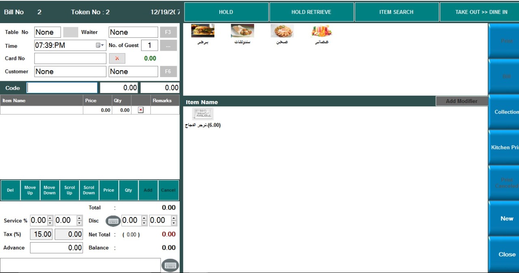The image size is (519, 273).
Task: Click the Add Modifier button
Action: 461,101
